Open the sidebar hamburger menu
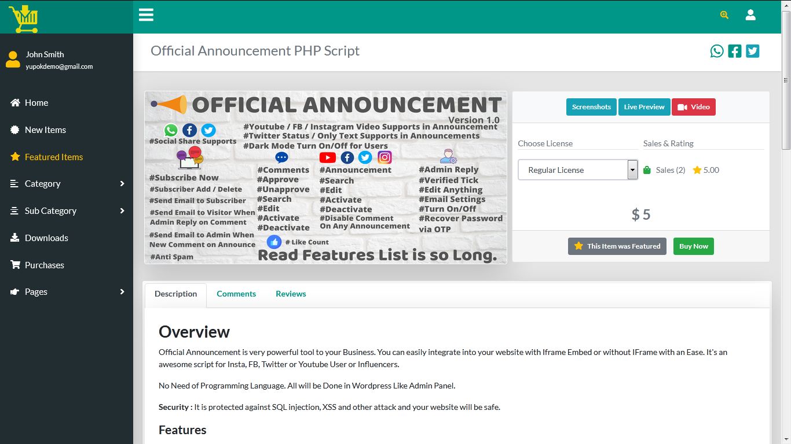791x444 pixels. (146, 14)
